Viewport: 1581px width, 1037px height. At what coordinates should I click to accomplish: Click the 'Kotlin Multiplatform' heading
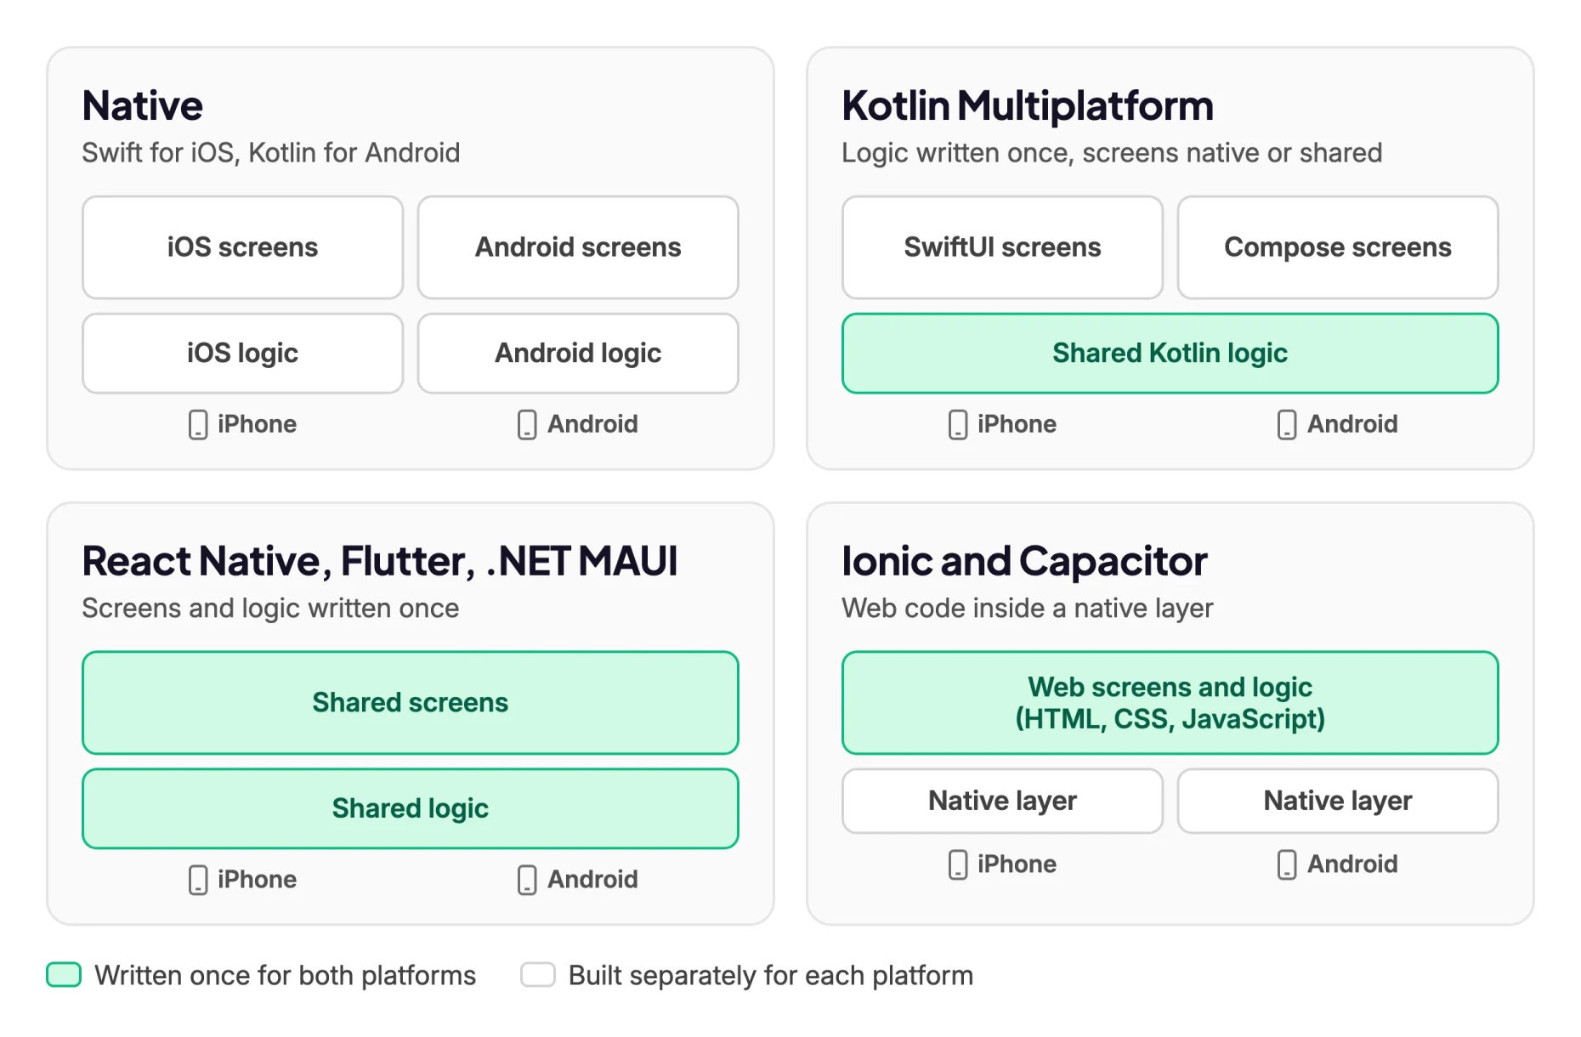[1028, 106]
